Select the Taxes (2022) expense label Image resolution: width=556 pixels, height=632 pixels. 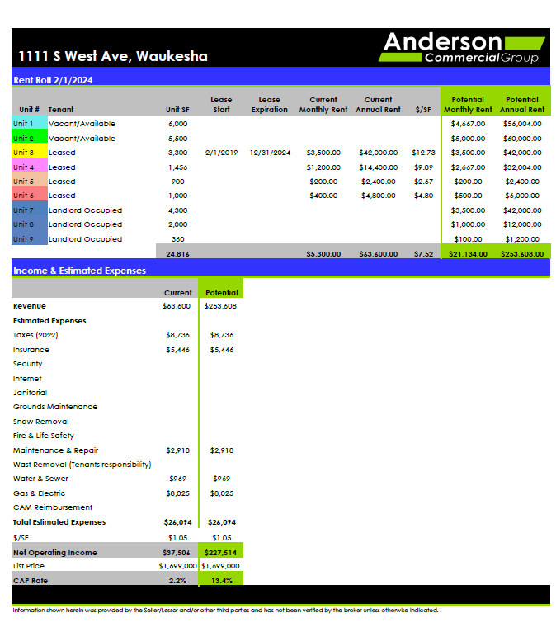[x=35, y=335]
